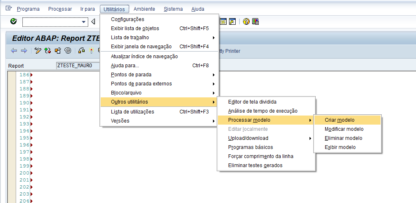
Task: Select Exibir modelo option
Action: [340, 147]
